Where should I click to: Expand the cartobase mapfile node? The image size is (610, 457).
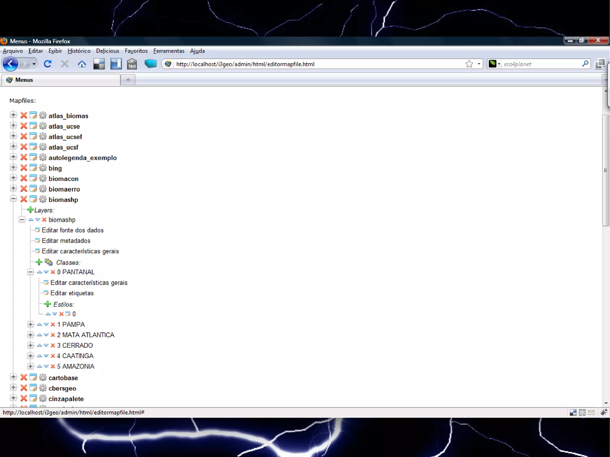coord(13,377)
